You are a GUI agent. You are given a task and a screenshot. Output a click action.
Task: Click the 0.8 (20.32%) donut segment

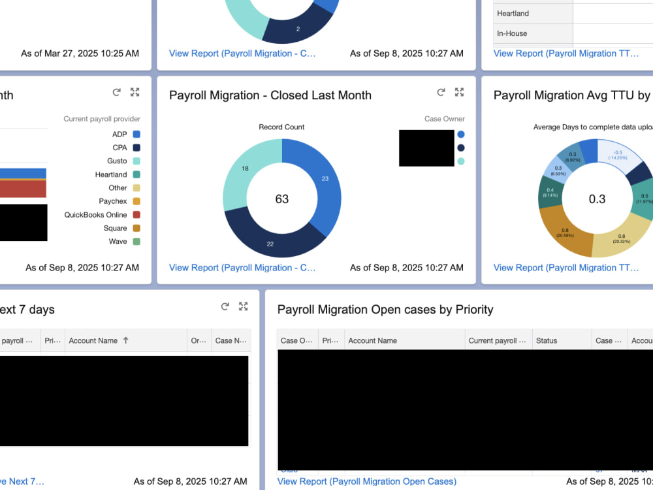(x=622, y=238)
